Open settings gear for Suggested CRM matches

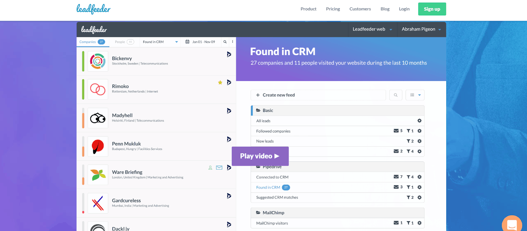pyautogui.click(x=419, y=198)
